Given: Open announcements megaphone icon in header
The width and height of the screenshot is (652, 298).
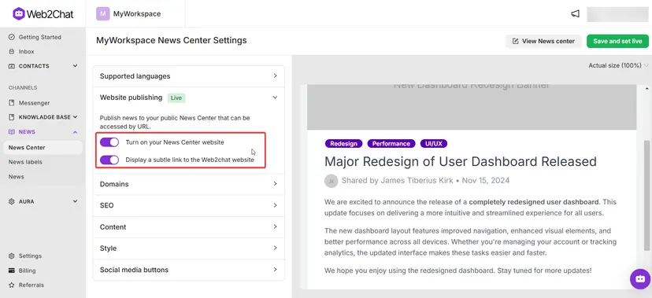Looking at the screenshot, I should tap(575, 13).
